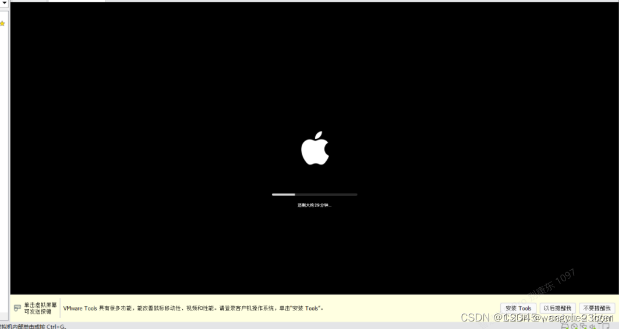Choose 以后提醒我 to be reminded later

(557, 308)
